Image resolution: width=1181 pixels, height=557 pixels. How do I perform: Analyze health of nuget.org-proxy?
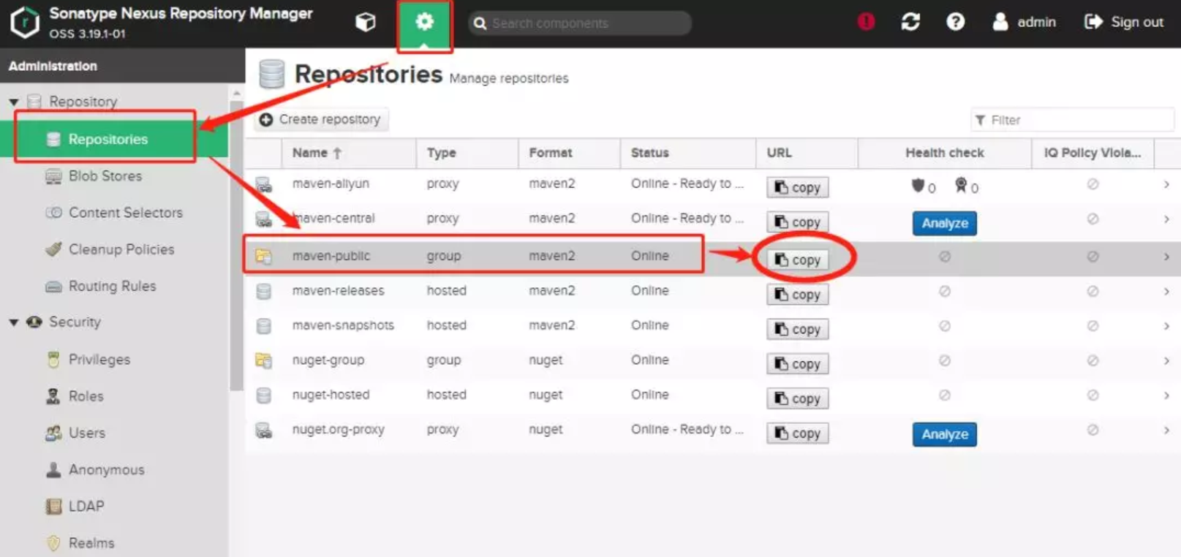(945, 434)
